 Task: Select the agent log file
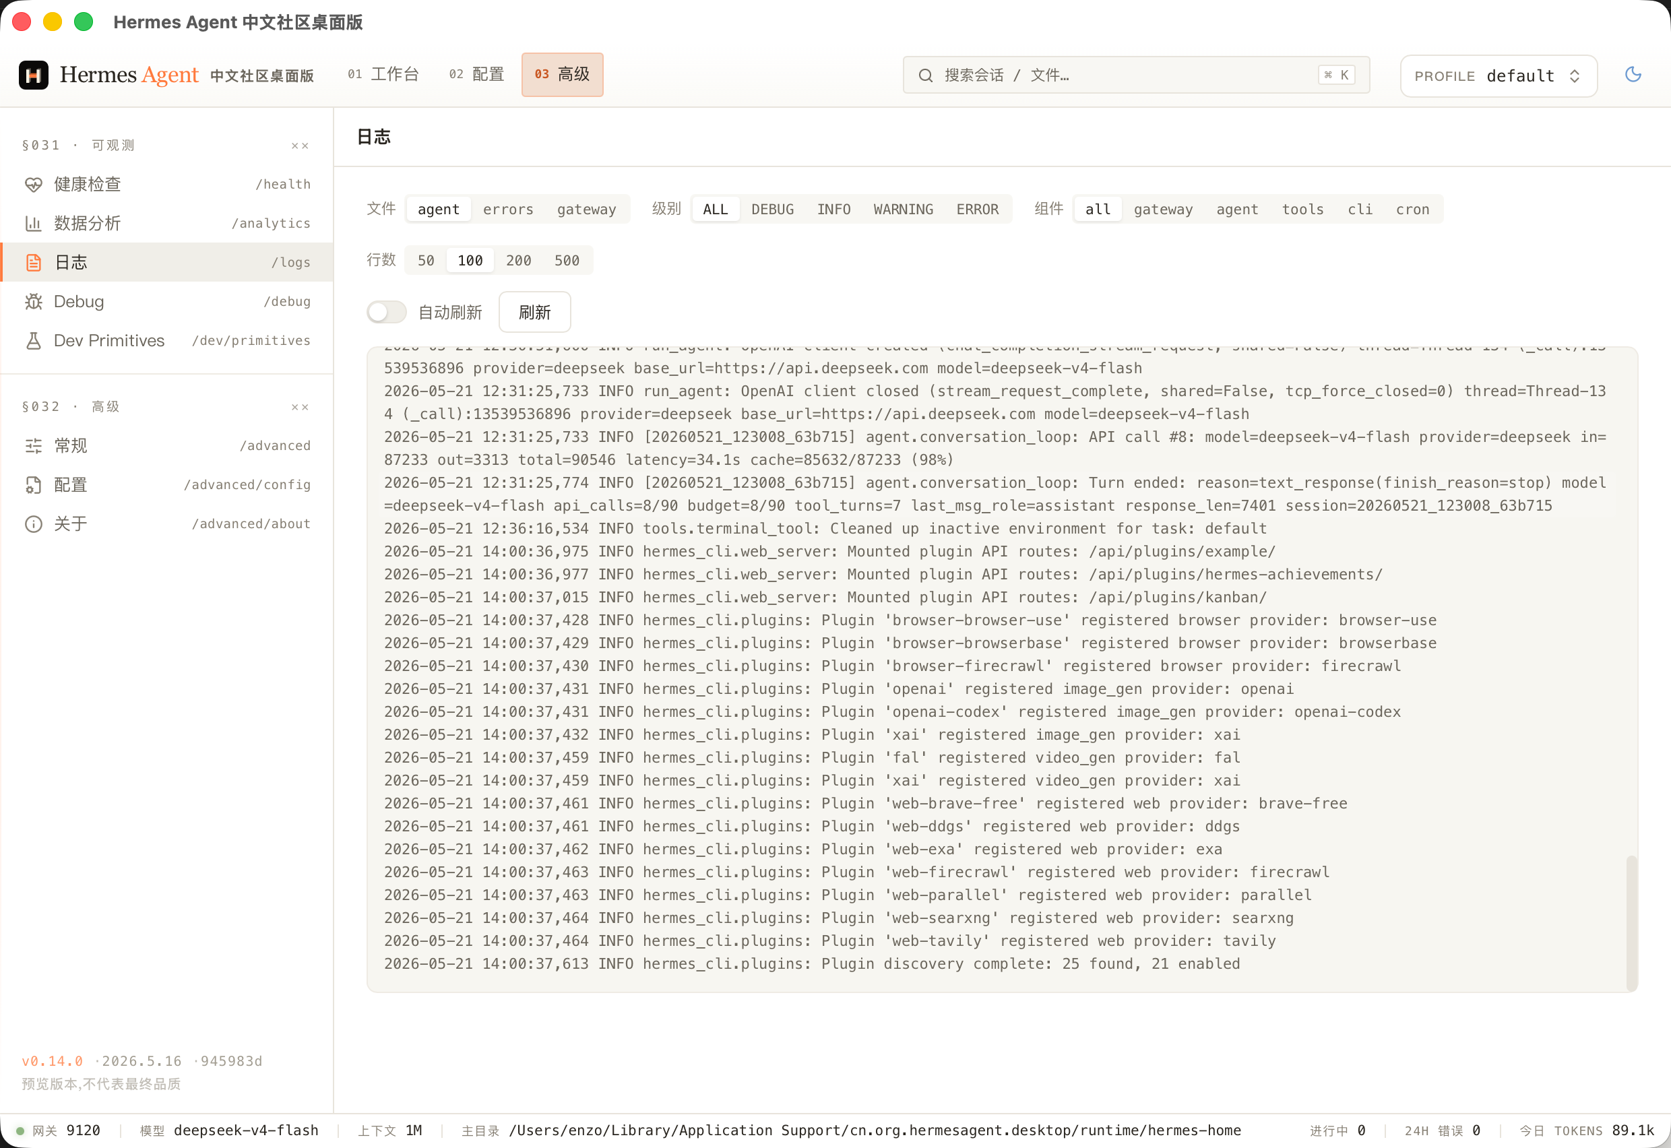(x=438, y=210)
